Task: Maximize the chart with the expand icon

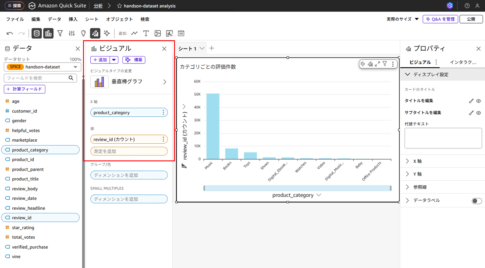Action: coord(377,64)
